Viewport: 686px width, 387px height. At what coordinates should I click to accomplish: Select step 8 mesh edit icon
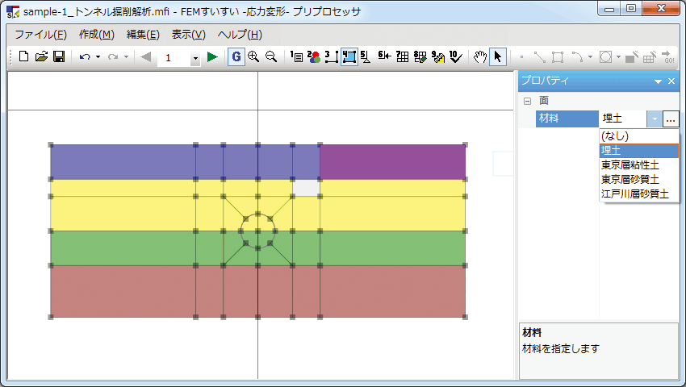pyautogui.click(x=420, y=57)
